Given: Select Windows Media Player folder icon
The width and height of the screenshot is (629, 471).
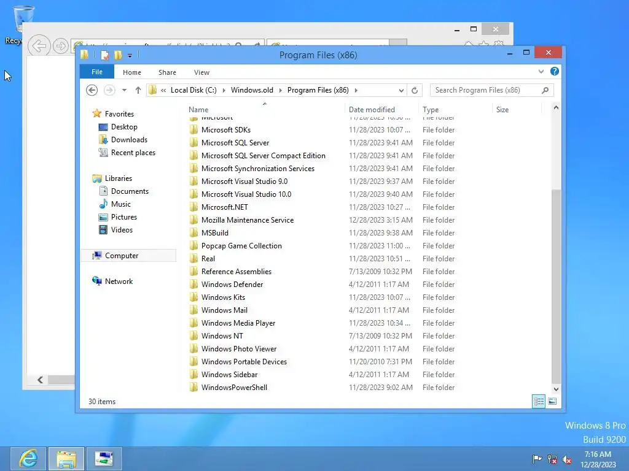Looking at the screenshot, I should tap(193, 323).
